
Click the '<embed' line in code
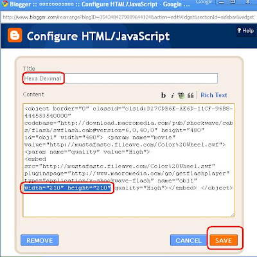click(35, 159)
